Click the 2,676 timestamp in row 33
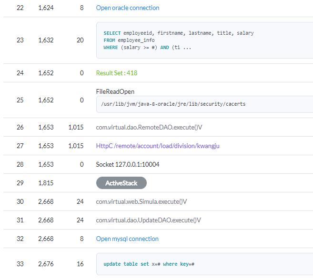Viewport: 313px width, 280px height. (46, 264)
